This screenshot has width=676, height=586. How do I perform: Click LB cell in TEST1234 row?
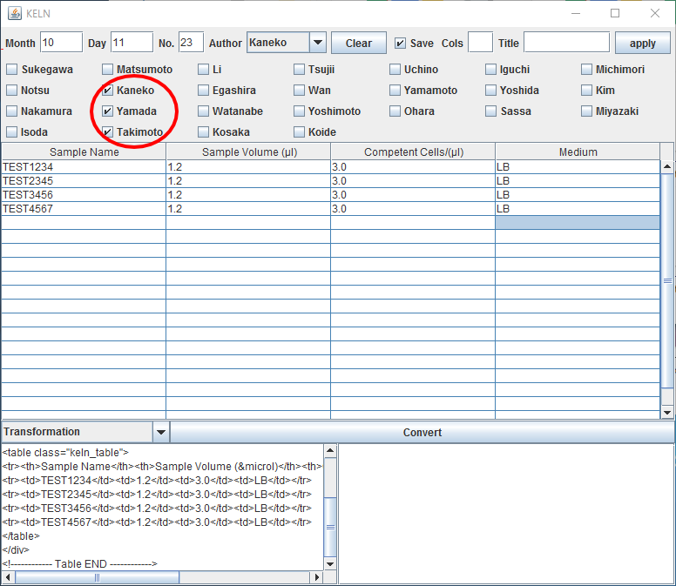578,167
